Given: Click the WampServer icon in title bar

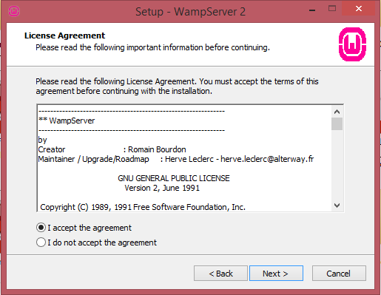Looking at the screenshot, I should (14, 11).
